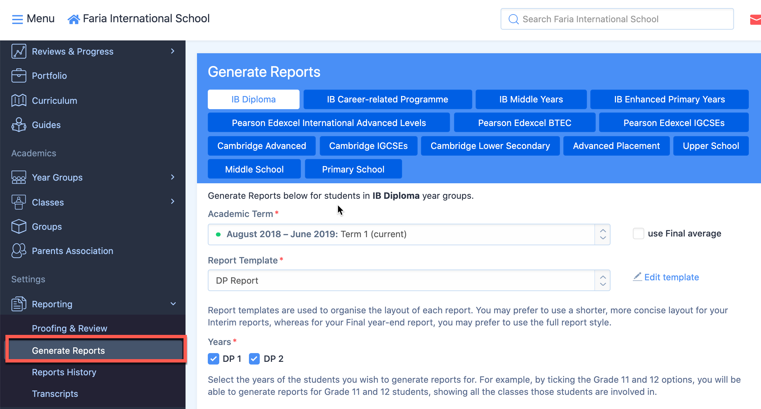Click the pencil icon beside Edit template
Screen dimensions: 761x409
point(637,277)
